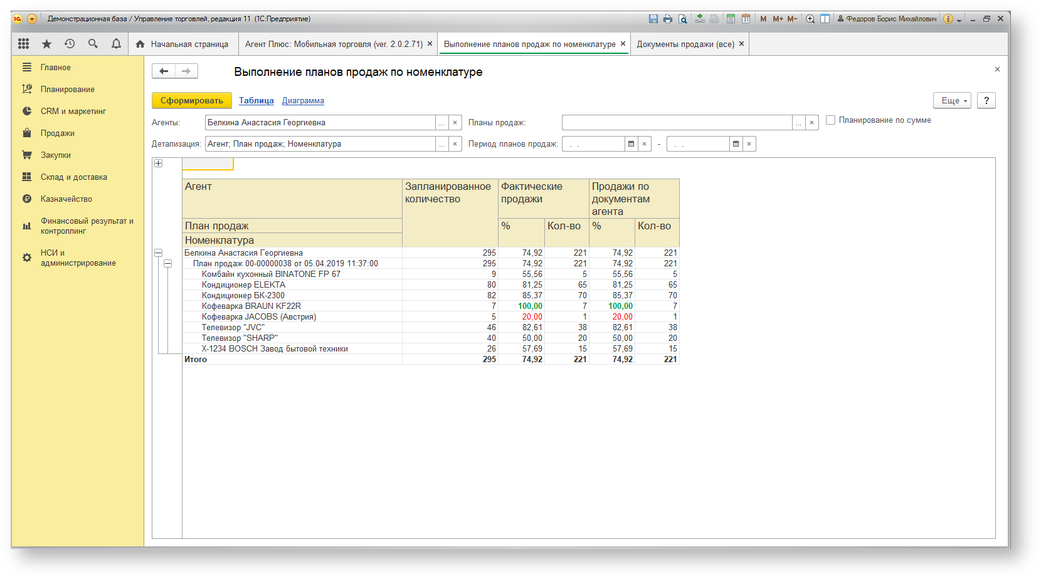Open the Диаграмма view link
Image resolution: width=1041 pixels, height=579 pixels.
[x=303, y=100]
